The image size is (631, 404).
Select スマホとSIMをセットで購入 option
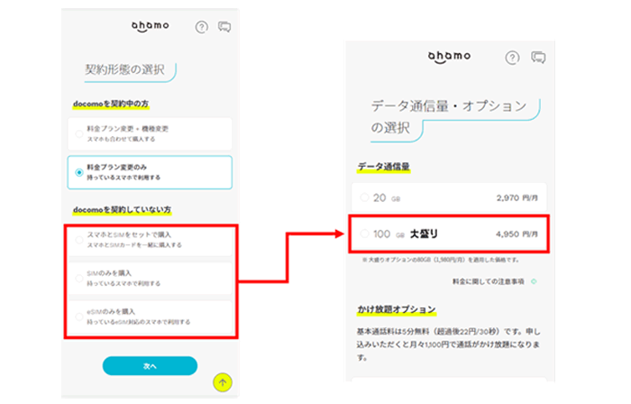tap(150, 240)
